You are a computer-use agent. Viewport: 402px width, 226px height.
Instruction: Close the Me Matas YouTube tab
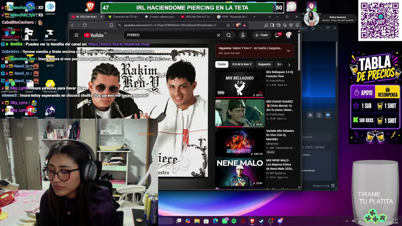pos(101,17)
